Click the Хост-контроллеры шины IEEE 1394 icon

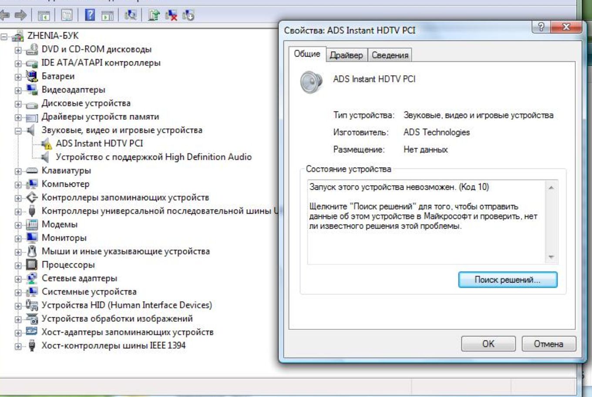tap(32, 346)
